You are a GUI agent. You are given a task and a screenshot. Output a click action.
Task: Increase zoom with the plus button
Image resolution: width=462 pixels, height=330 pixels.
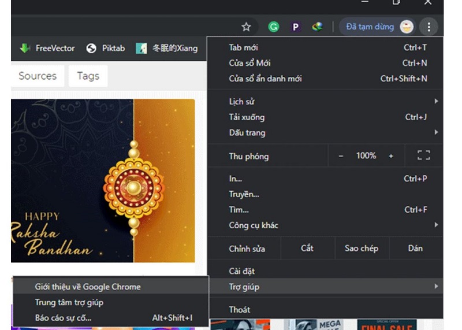pos(391,156)
